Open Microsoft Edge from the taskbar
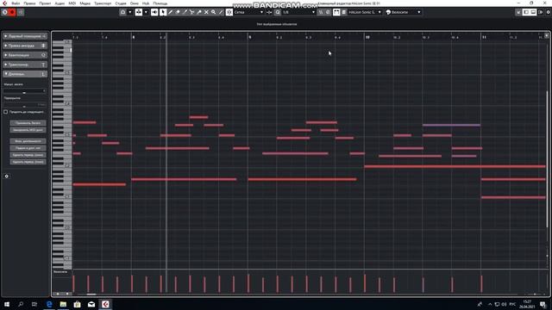This screenshot has height=310, width=552. click(x=49, y=304)
